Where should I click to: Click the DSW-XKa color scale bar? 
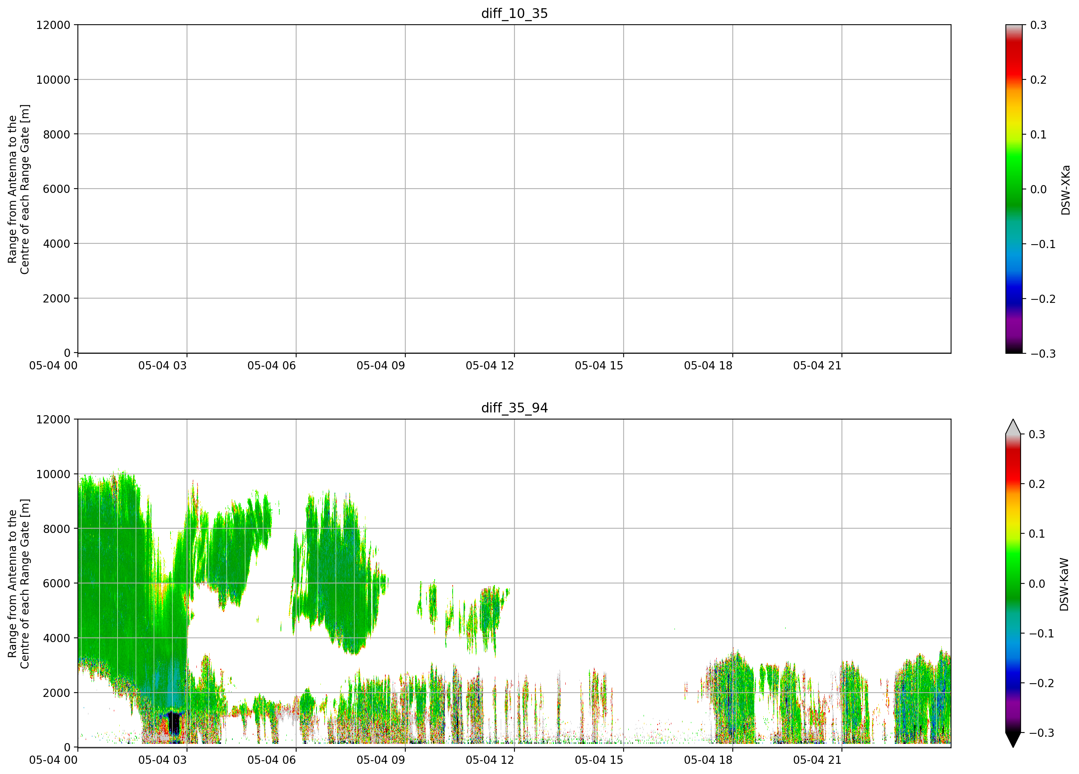tap(1014, 189)
